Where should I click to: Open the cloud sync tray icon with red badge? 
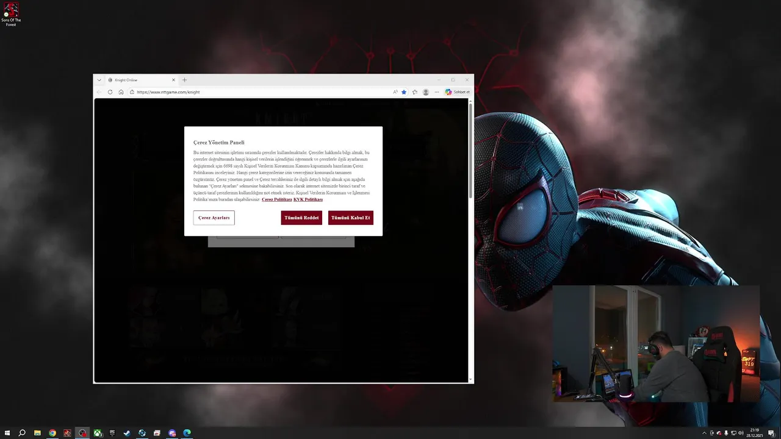(x=719, y=433)
